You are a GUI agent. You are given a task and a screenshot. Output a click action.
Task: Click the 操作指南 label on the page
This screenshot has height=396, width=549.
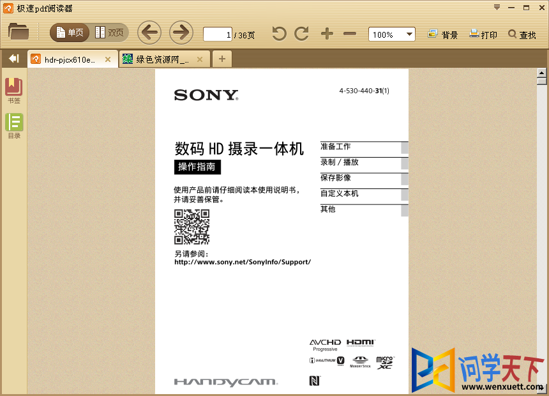(x=197, y=167)
